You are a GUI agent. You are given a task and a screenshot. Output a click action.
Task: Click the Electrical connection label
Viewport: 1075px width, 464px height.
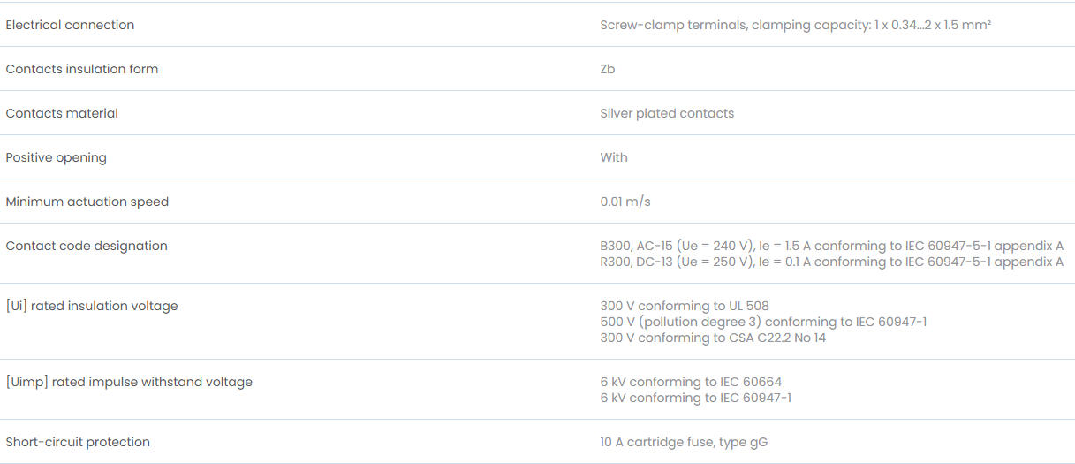[x=70, y=25]
